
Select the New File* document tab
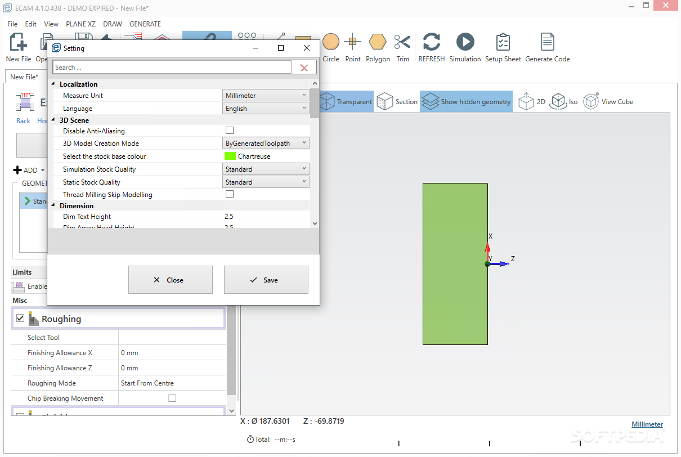point(24,77)
